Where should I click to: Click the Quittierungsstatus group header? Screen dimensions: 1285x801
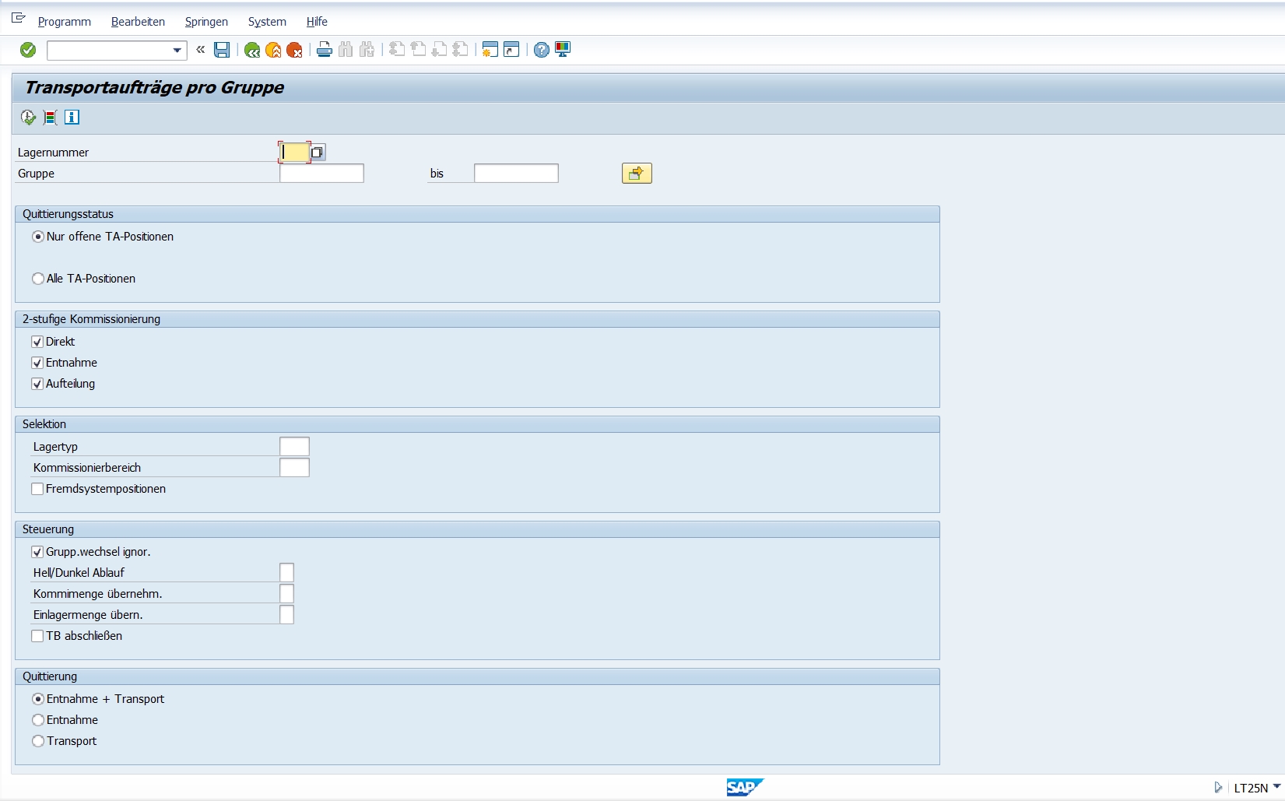[477, 214]
